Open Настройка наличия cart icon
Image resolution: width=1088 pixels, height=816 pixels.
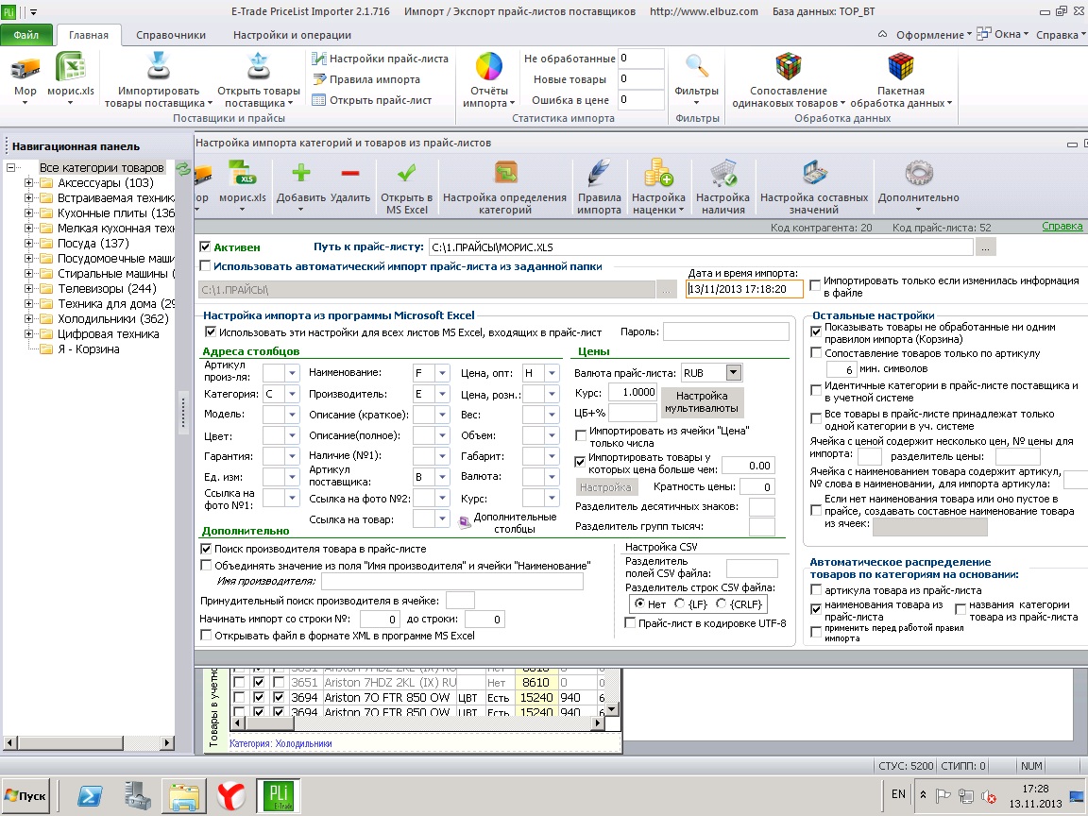723,173
